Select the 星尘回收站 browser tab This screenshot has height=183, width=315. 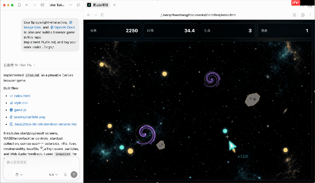(98, 5)
